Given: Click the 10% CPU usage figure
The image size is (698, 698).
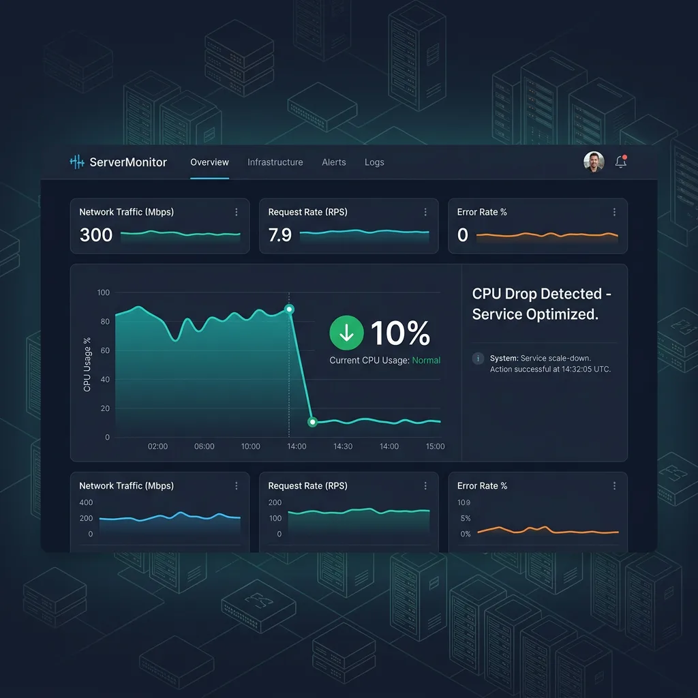Looking at the screenshot, I should pos(400,333).
